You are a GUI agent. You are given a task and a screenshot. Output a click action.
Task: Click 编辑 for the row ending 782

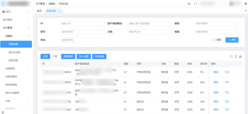point(216,102)
